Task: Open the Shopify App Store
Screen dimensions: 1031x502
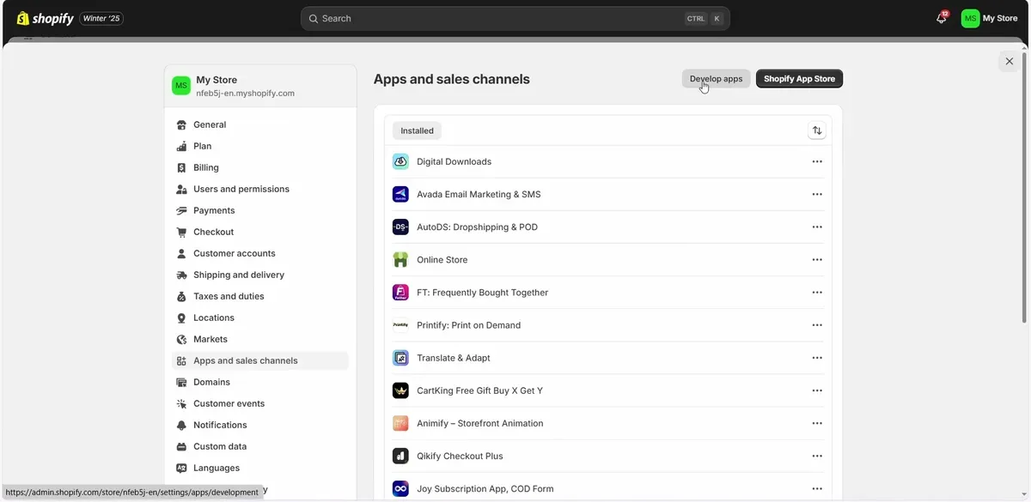Action: [799, 79]
